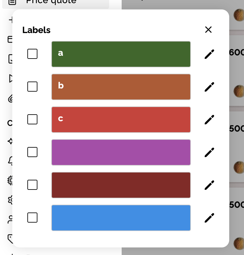
Task: Select the purple unnamed label swatch
Action: pos(121,152)
